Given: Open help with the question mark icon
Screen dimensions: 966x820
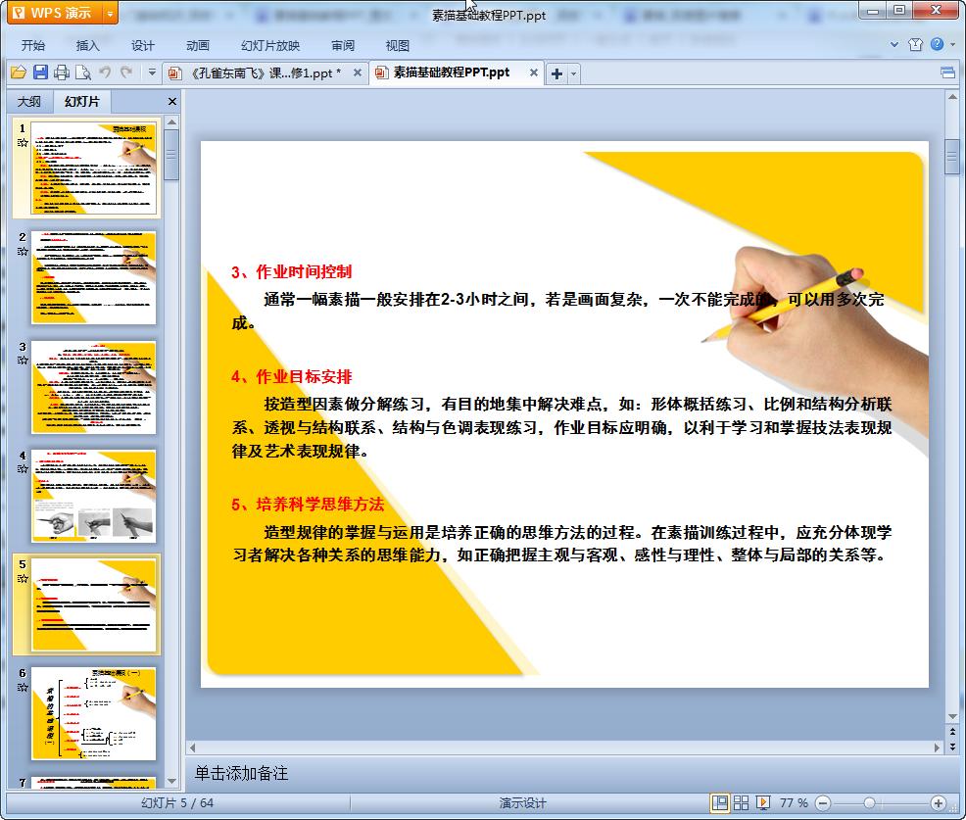Looking at the screenshot, I should (x=937, y=44).
